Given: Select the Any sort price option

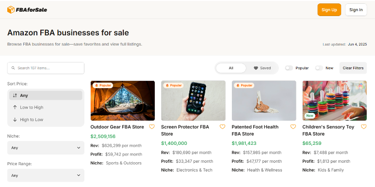Looking at the screenshot, I should click(x=46, y=95).
